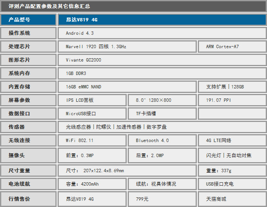Click the 'Bluetooth 4.0' cell
The width and height of the screenshot is (267, 207).
pos(162,140)
